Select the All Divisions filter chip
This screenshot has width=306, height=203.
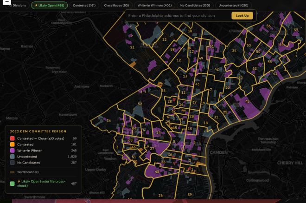pos(17,5)
